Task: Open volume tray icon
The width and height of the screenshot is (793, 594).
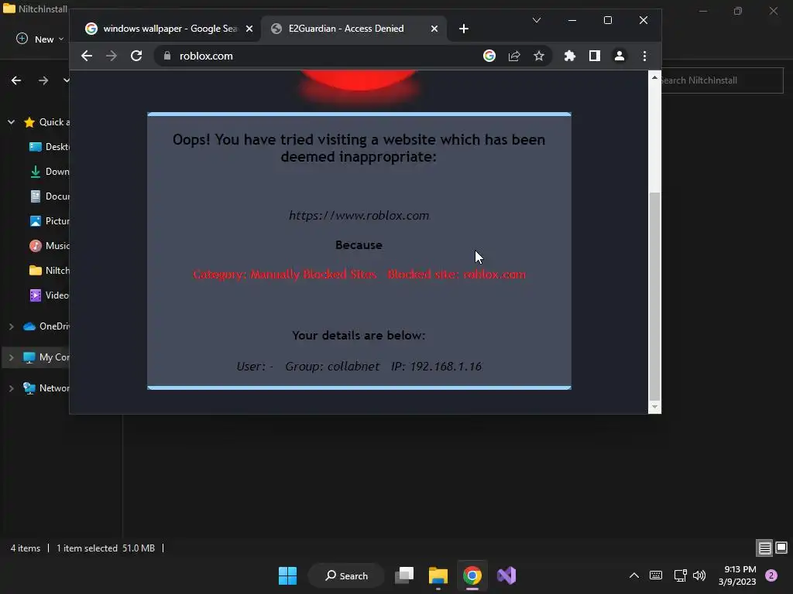Action: click(699, 575)
